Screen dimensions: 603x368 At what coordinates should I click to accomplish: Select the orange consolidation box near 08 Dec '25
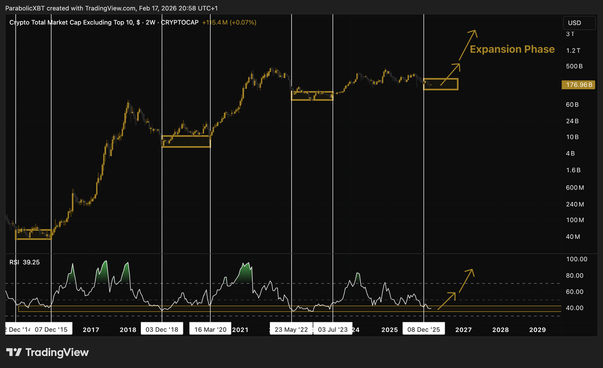[441, 84]
